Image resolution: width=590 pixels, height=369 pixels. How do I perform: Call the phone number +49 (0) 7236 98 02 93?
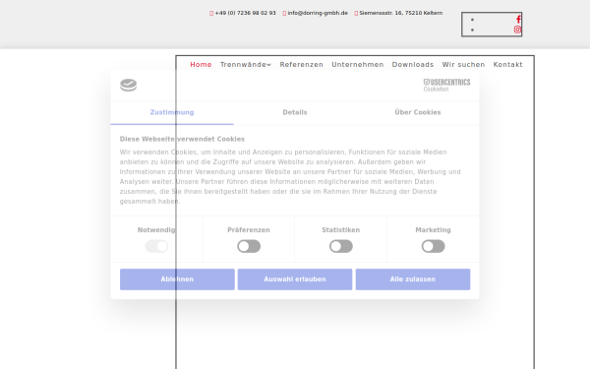[x=245, y=13]
